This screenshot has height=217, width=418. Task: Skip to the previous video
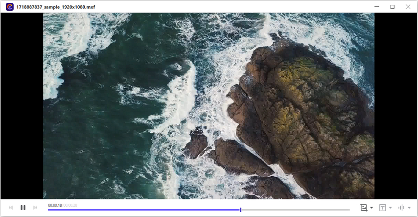11,207
